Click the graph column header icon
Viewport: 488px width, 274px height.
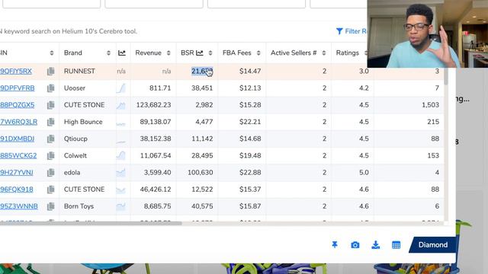click(122, 53)
